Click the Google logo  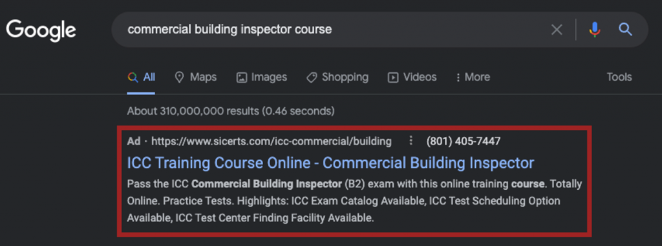pos(41,31)
